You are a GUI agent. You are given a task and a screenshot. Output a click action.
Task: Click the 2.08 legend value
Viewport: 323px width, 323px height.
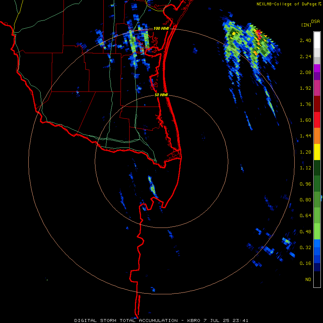coord(305,72)
